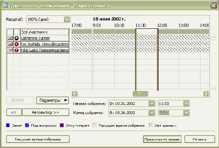Click the Отмена button
Screen dimensions: 219x148
click(200, 139)
